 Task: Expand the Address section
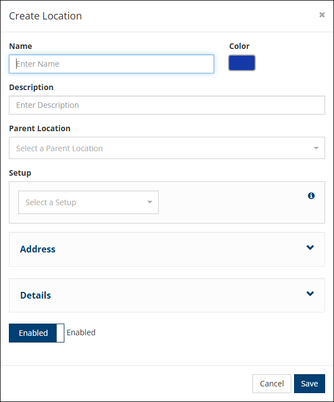click(166, 249)
